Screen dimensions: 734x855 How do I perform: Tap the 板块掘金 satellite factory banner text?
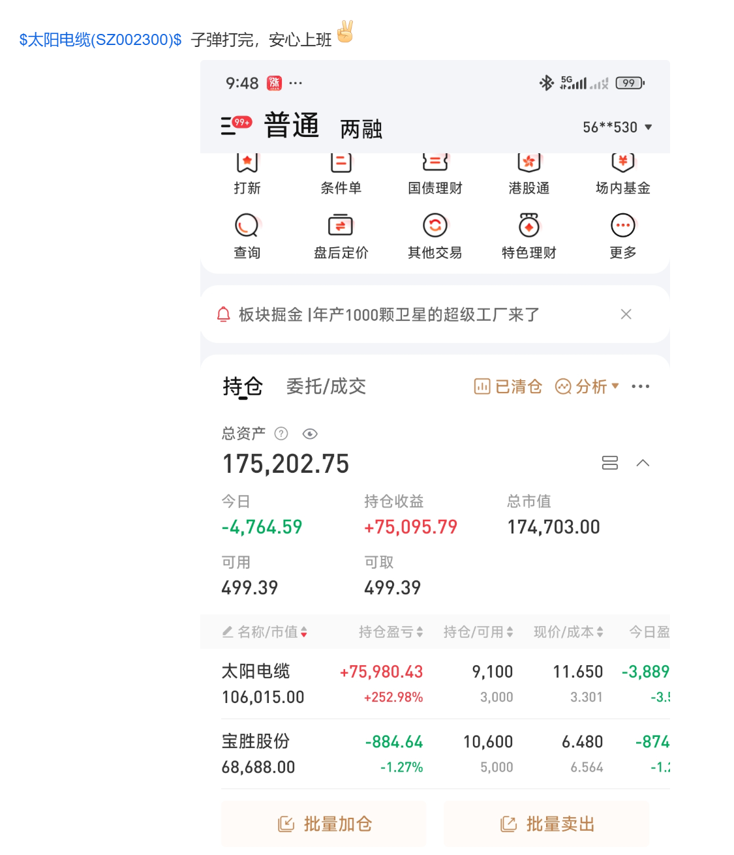(x=390, y=315)
